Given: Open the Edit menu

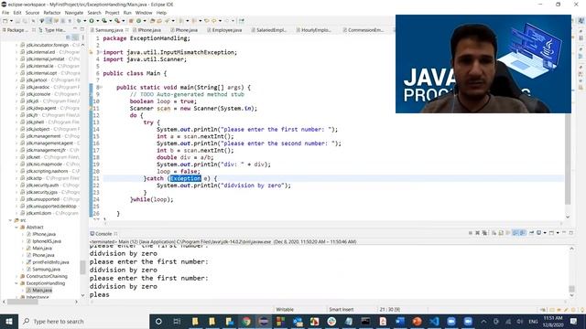Looking at the screenshot, I should click(x=17, y=13).
